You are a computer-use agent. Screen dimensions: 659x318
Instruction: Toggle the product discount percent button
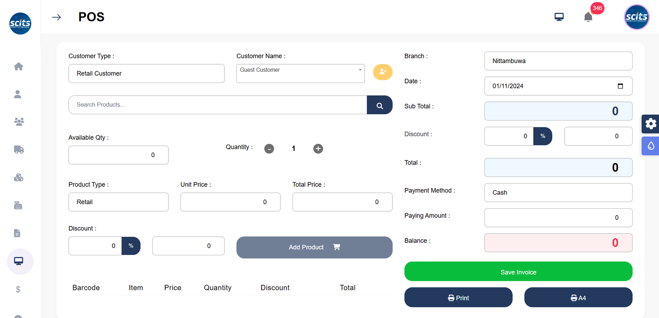(131, 246)
